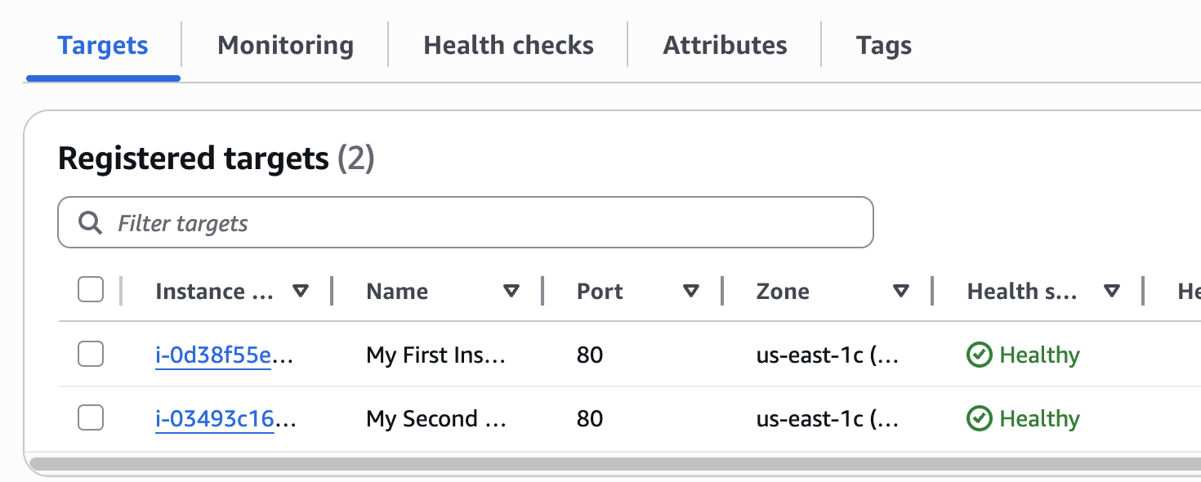Sort by Zone column arrow

coord(901,291)
